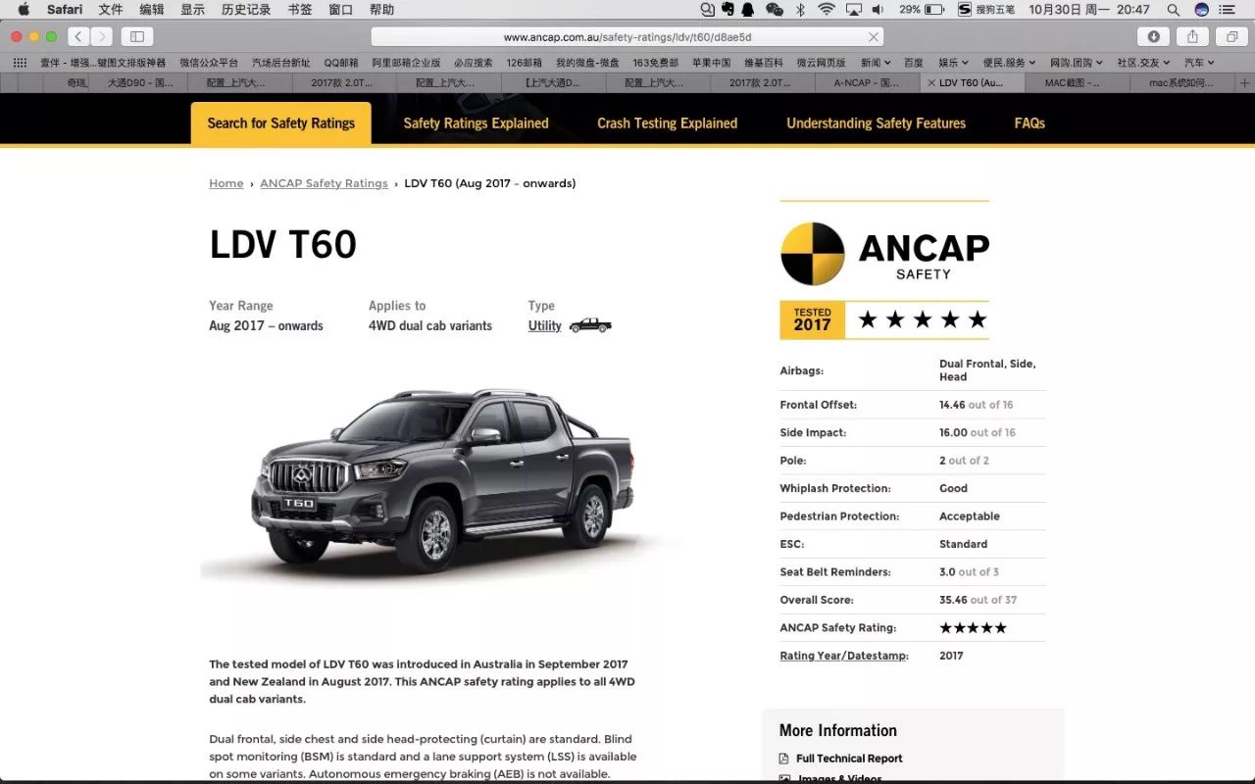
Task: Switch to the 大通D90 tab
Action: tap(140, 83)
